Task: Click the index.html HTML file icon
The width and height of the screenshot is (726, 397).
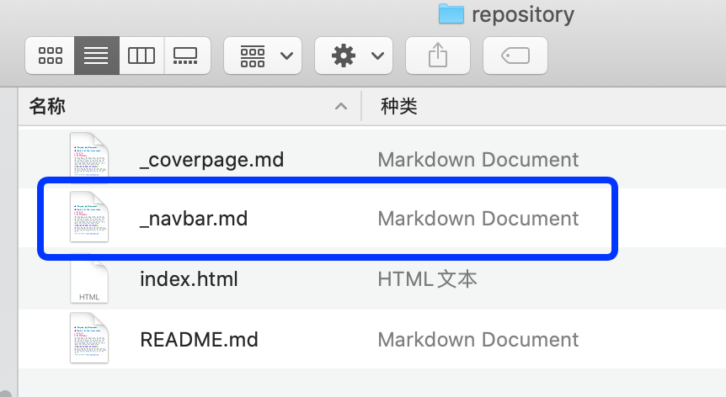Action: coord(89,280)
